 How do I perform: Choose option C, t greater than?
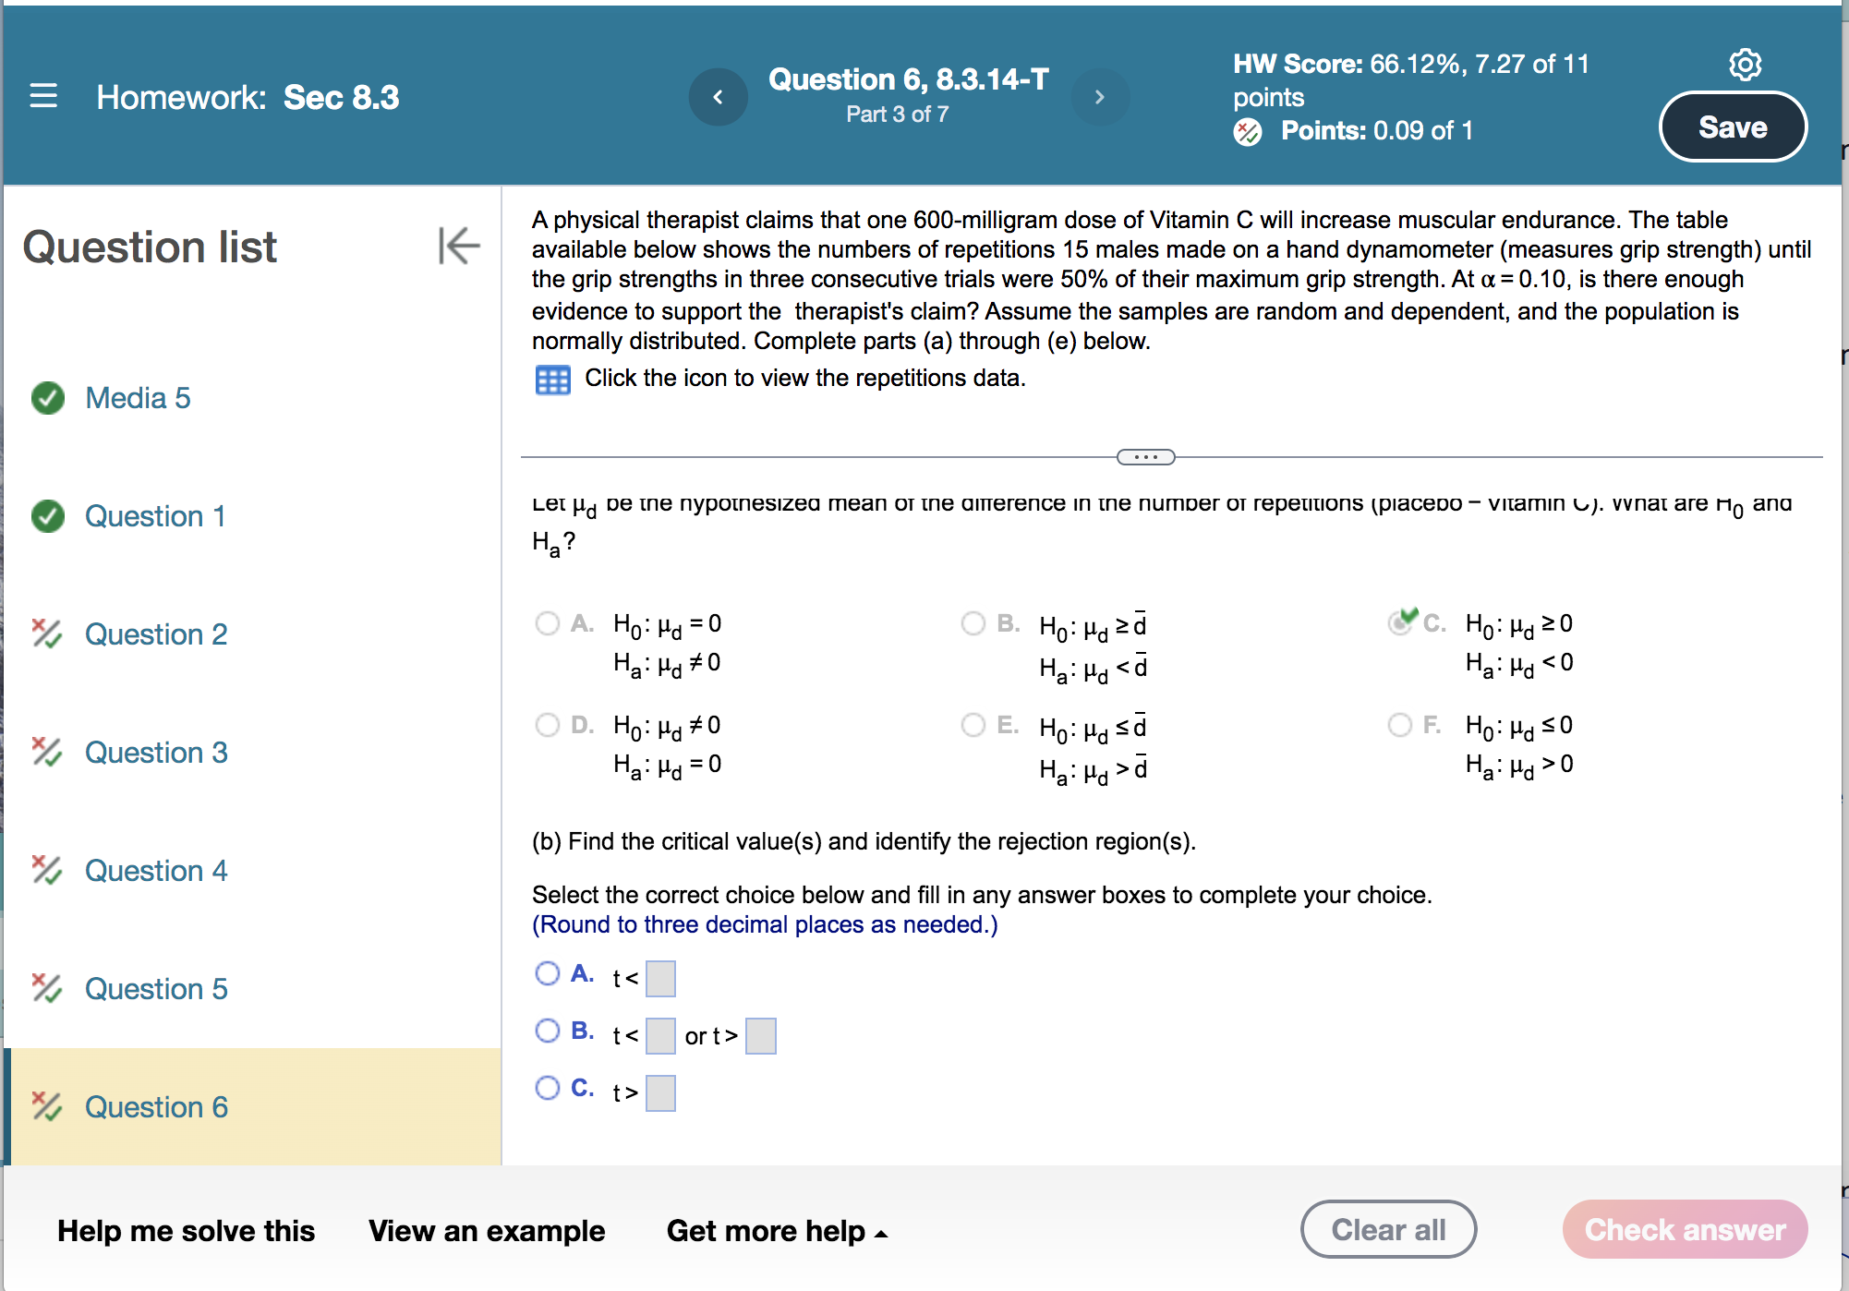pos(547,1088)
